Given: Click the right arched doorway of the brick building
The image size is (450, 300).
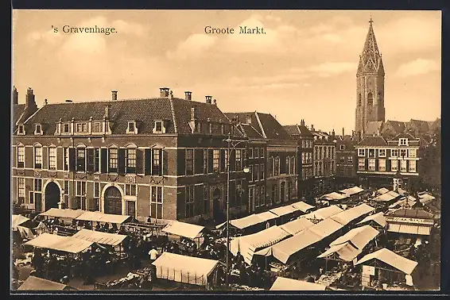Looking at the screenshot, I should 113,200.
